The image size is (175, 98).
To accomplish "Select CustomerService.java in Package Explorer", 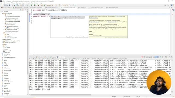I will 12,31.
